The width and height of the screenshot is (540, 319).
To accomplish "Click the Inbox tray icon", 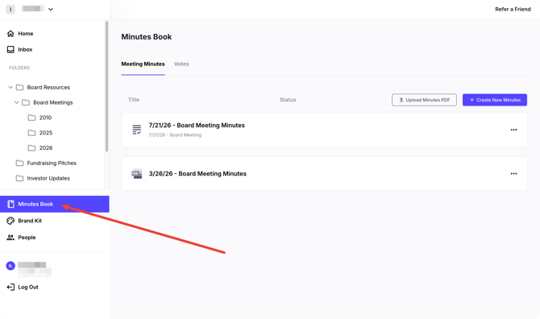I will pyautogui.click(x=10, y=50).
